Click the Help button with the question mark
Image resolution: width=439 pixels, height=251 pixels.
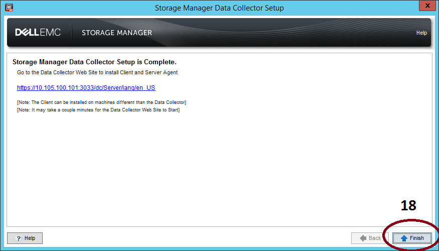coord(25,238)
